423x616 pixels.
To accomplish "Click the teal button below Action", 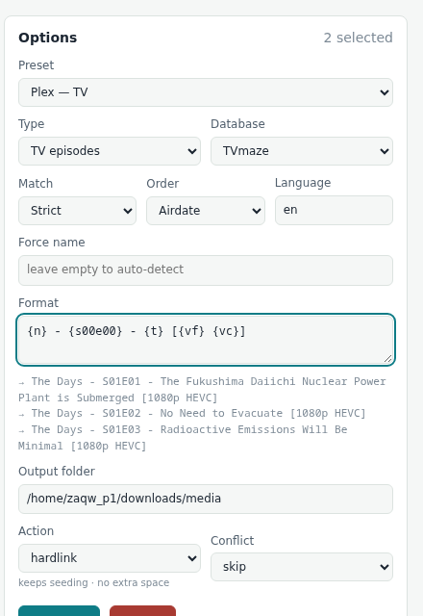I will [59, 611].
